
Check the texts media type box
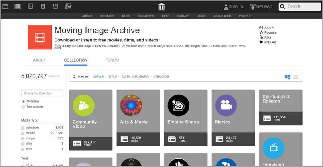pos(23,149)
